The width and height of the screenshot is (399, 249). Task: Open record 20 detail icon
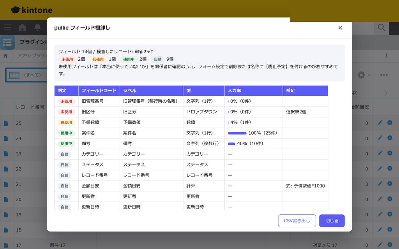(x=6, y=200)
